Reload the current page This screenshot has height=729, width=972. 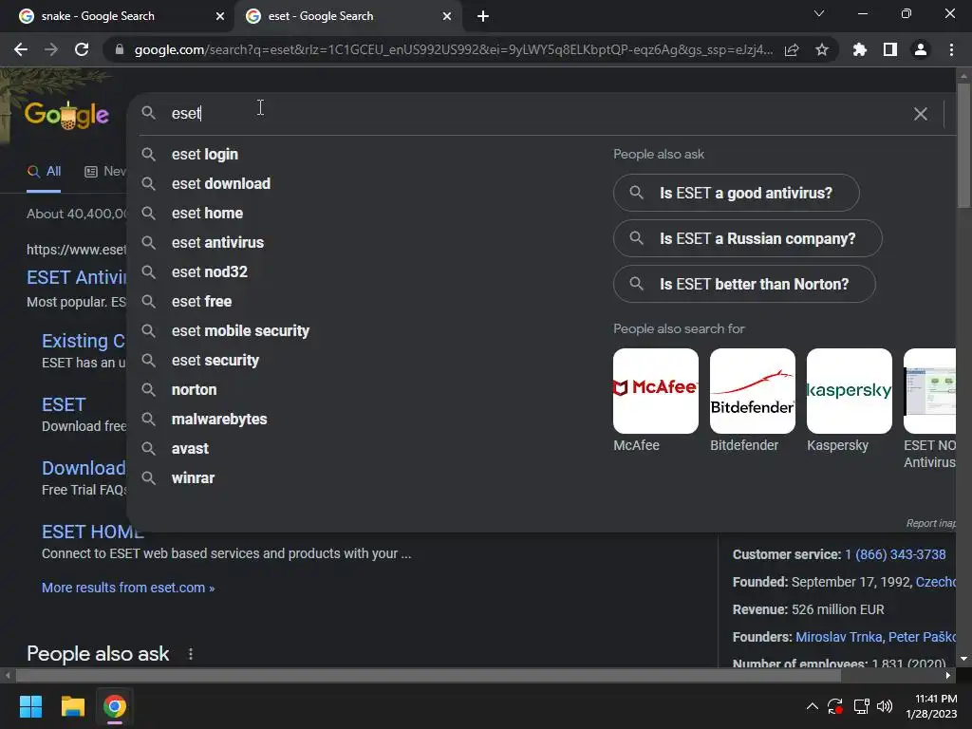[x=82, y=49]
